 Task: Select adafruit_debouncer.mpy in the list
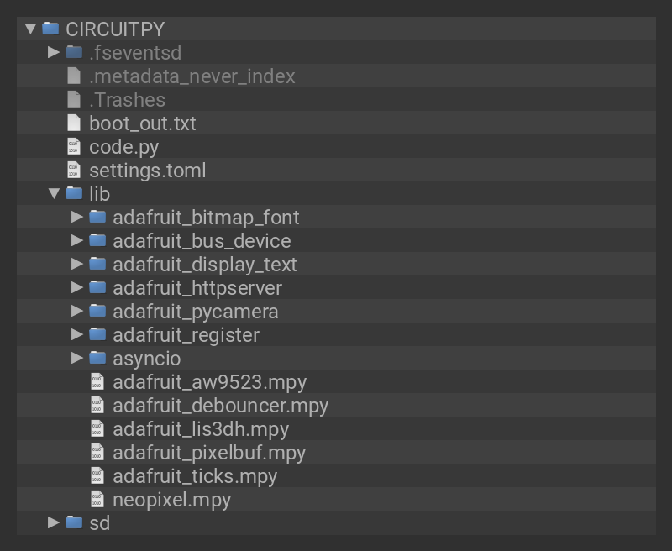tap(220, 405)
